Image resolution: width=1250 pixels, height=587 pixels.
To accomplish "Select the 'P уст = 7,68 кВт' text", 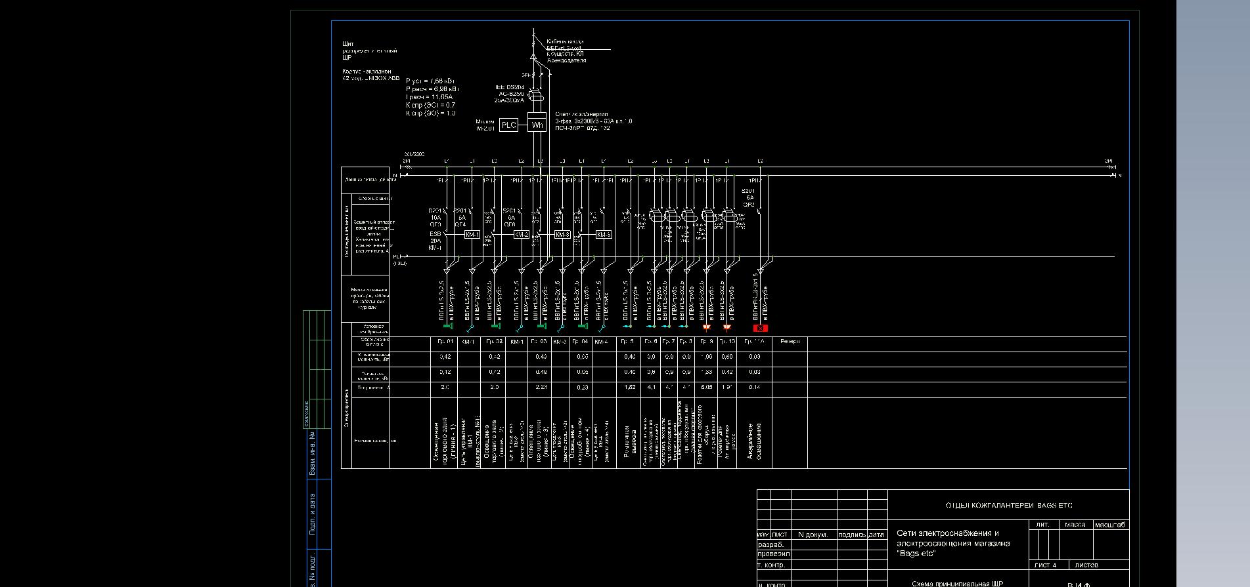I will (430, 81).
